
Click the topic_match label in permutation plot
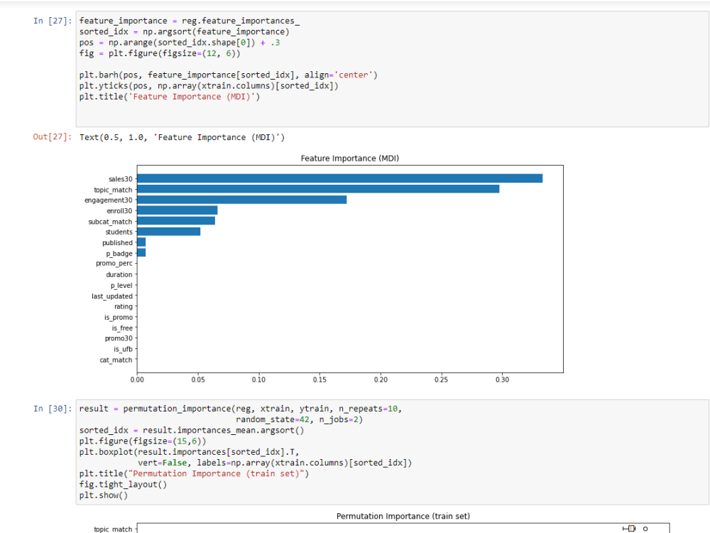coord(113,529)
